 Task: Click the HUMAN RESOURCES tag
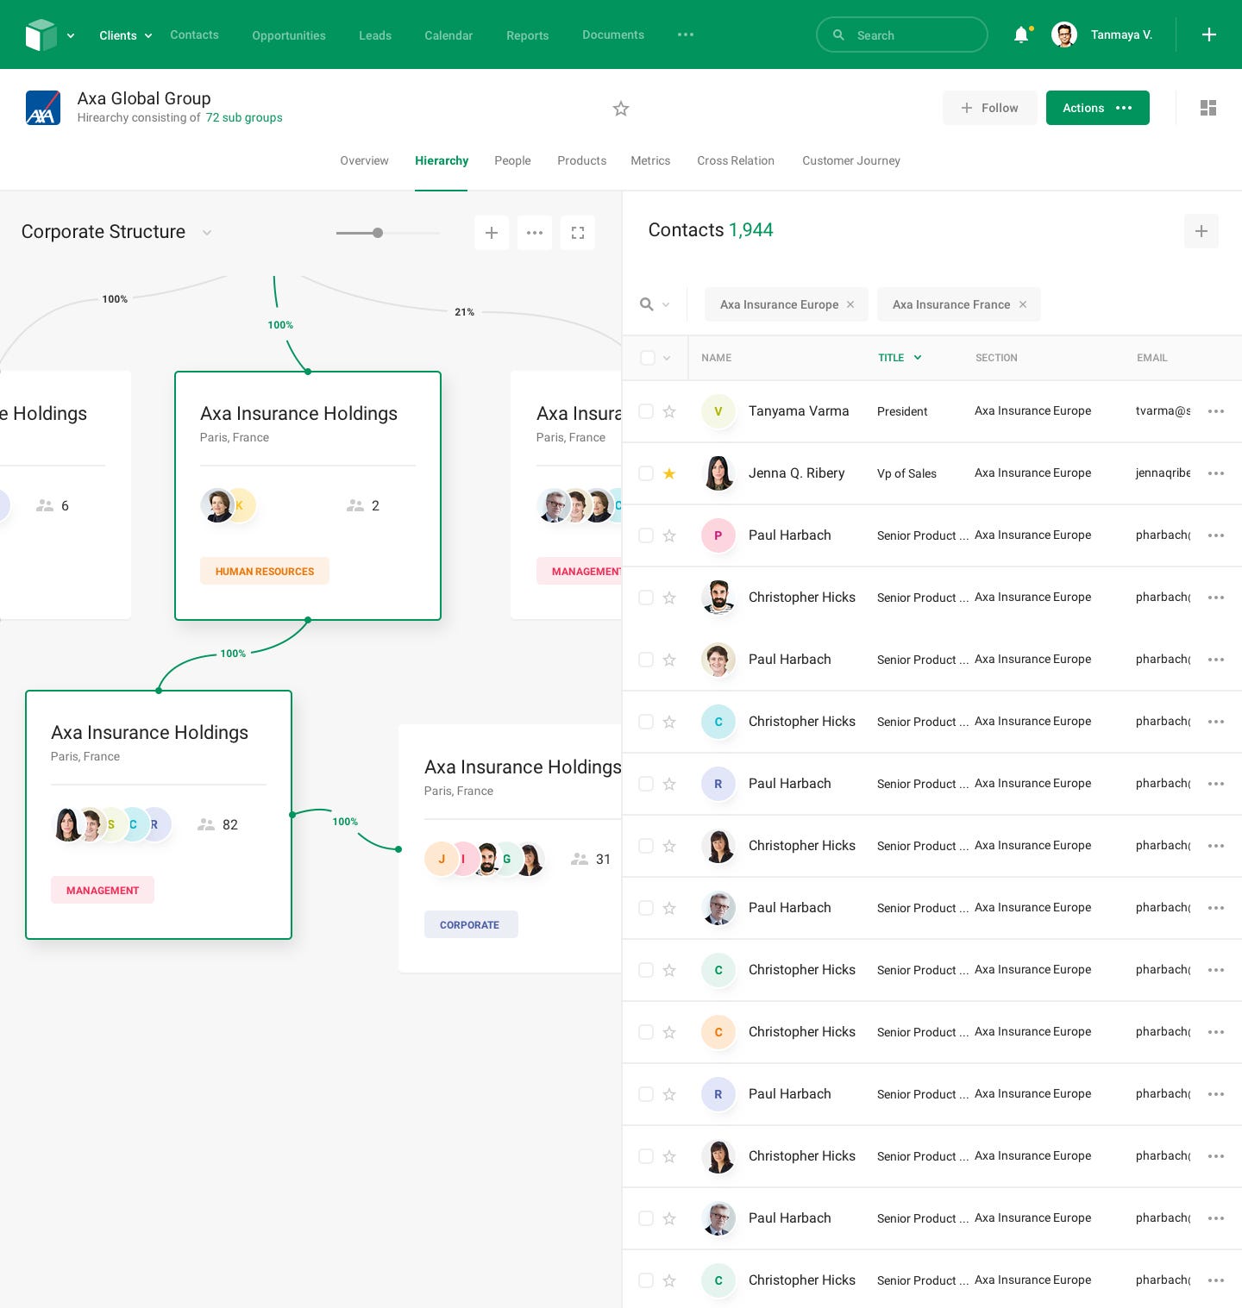pyautogui.click(x=265, y=571)
